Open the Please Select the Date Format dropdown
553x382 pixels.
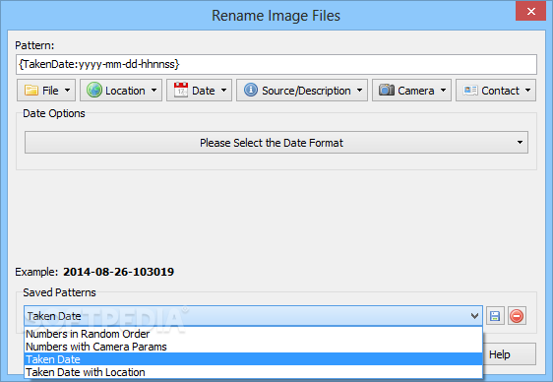click(x=276, y=143)
